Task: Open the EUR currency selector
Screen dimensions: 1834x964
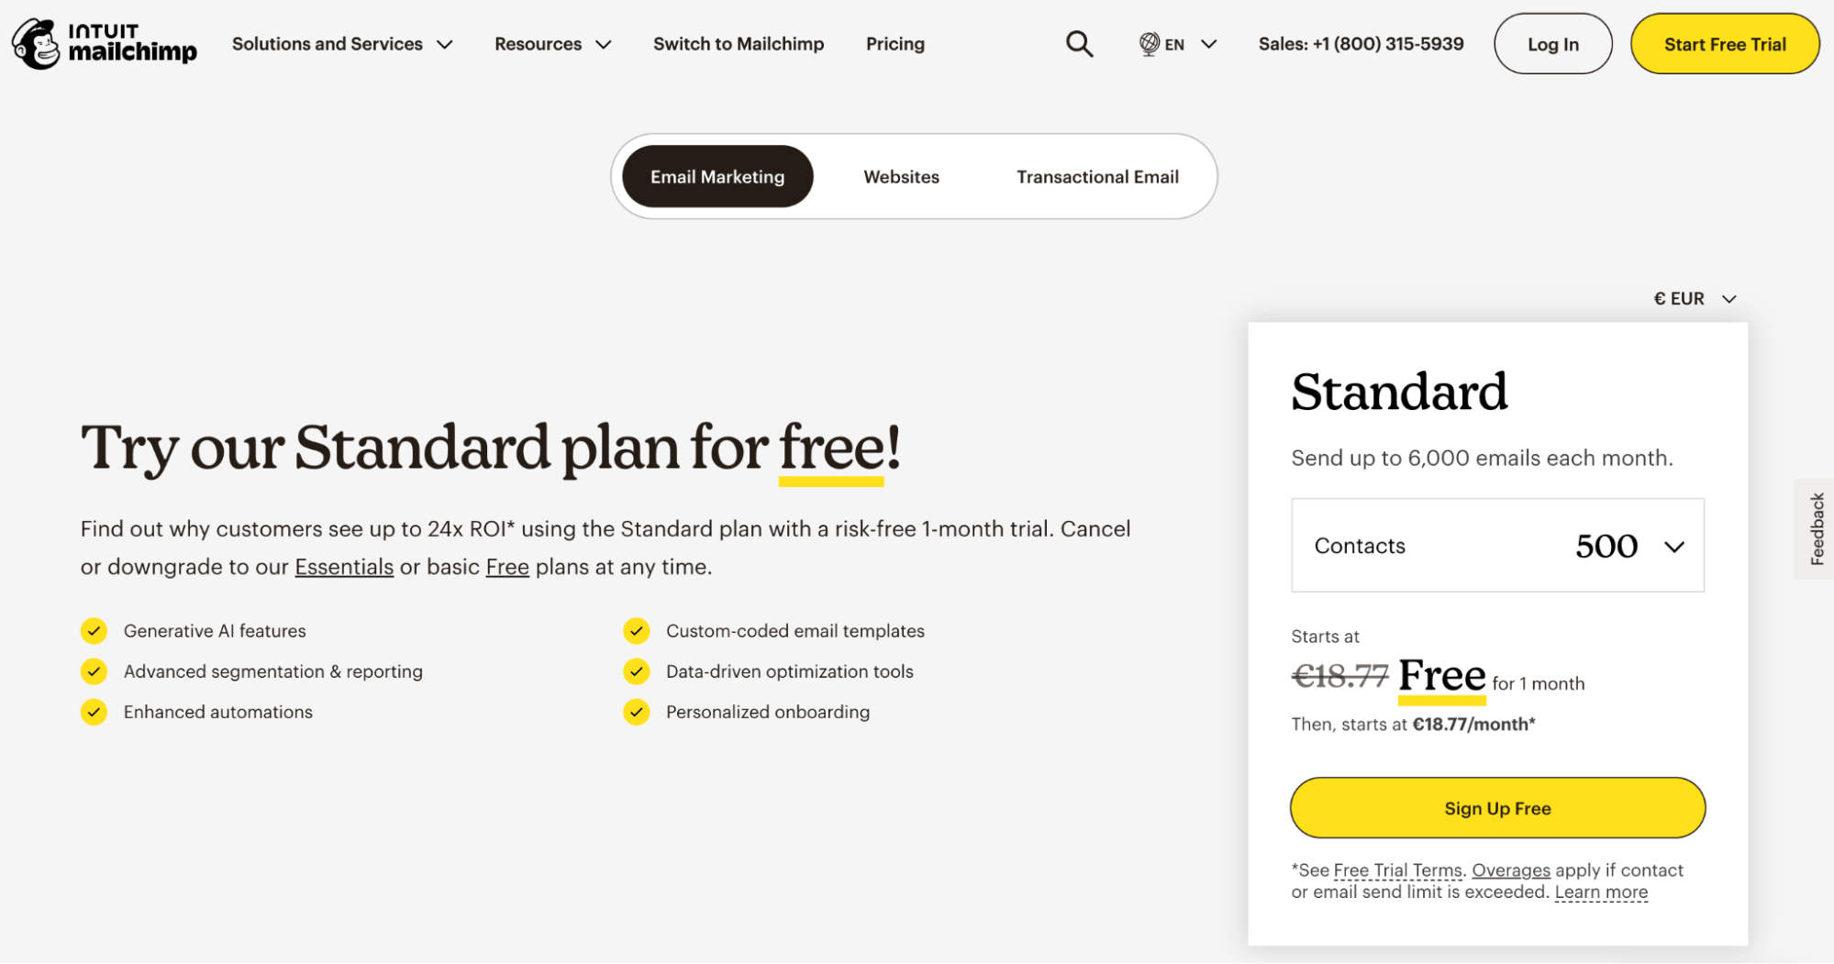Action: pyautogui.click(x=1695, y=299)
